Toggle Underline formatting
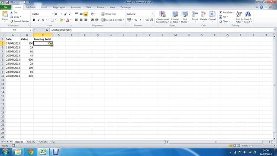277x156 pixels. point(43,20)
